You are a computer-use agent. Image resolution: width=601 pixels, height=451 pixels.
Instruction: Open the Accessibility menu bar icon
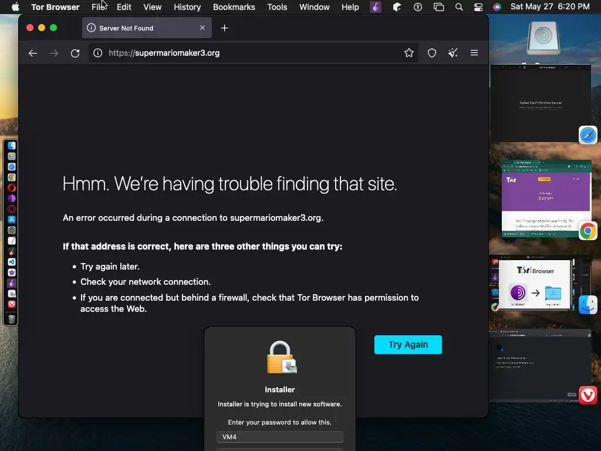coord(418,7)
